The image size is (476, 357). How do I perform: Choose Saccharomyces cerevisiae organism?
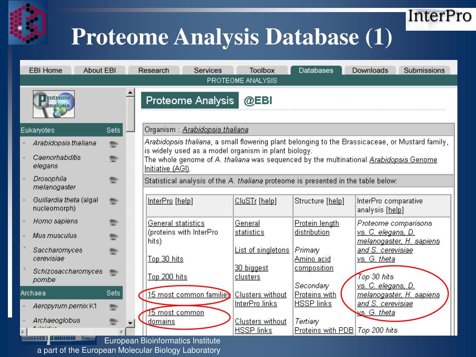(57, 254)
